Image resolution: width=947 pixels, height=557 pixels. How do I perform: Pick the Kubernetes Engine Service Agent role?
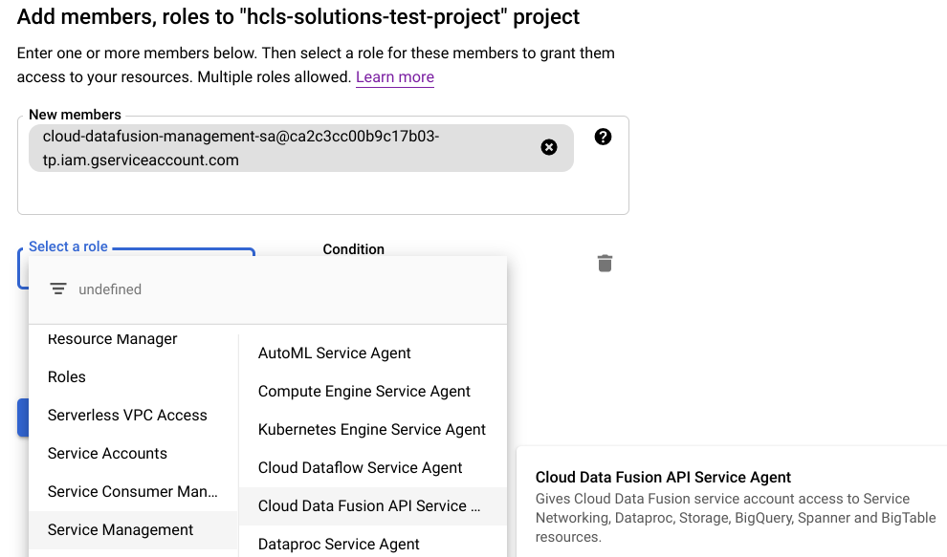pos(372,430)
